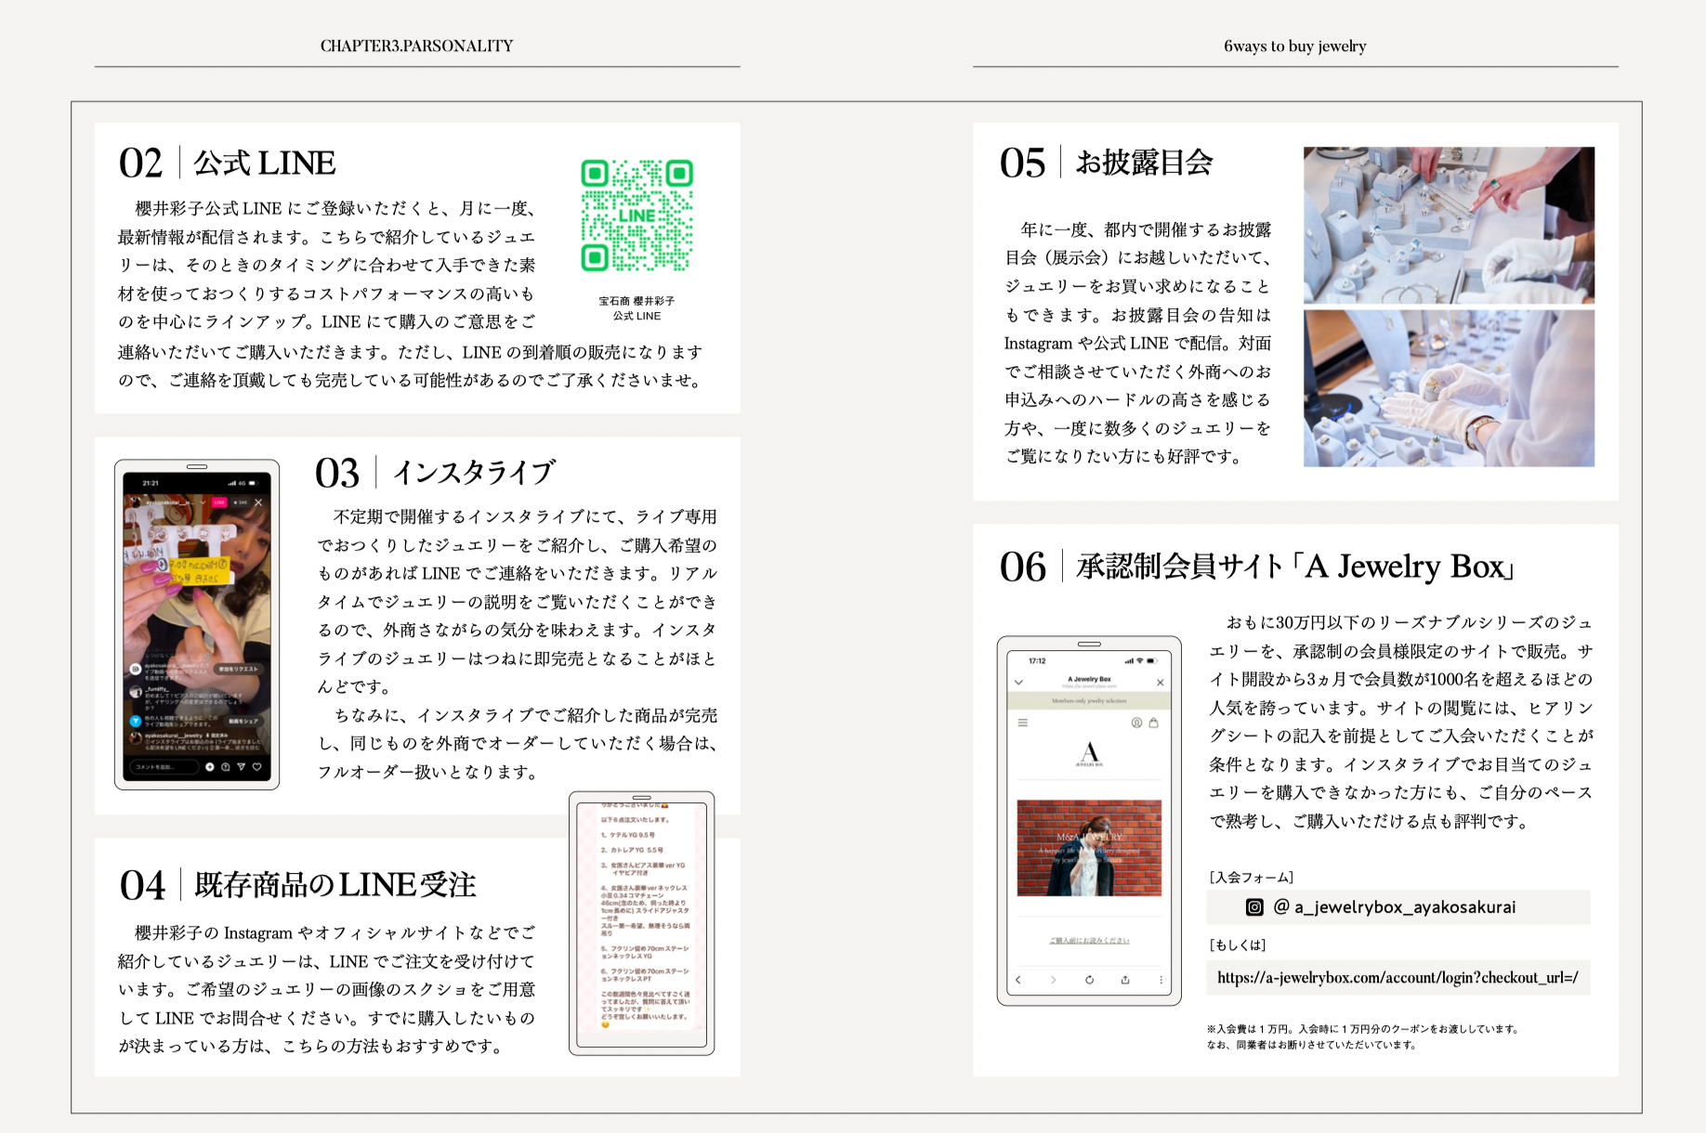Screen dimensions: 1706x1133
Task: Click the @a_jewelrybox_ayakosakurai Instagram handle
Action: (x=1395, y=907)
